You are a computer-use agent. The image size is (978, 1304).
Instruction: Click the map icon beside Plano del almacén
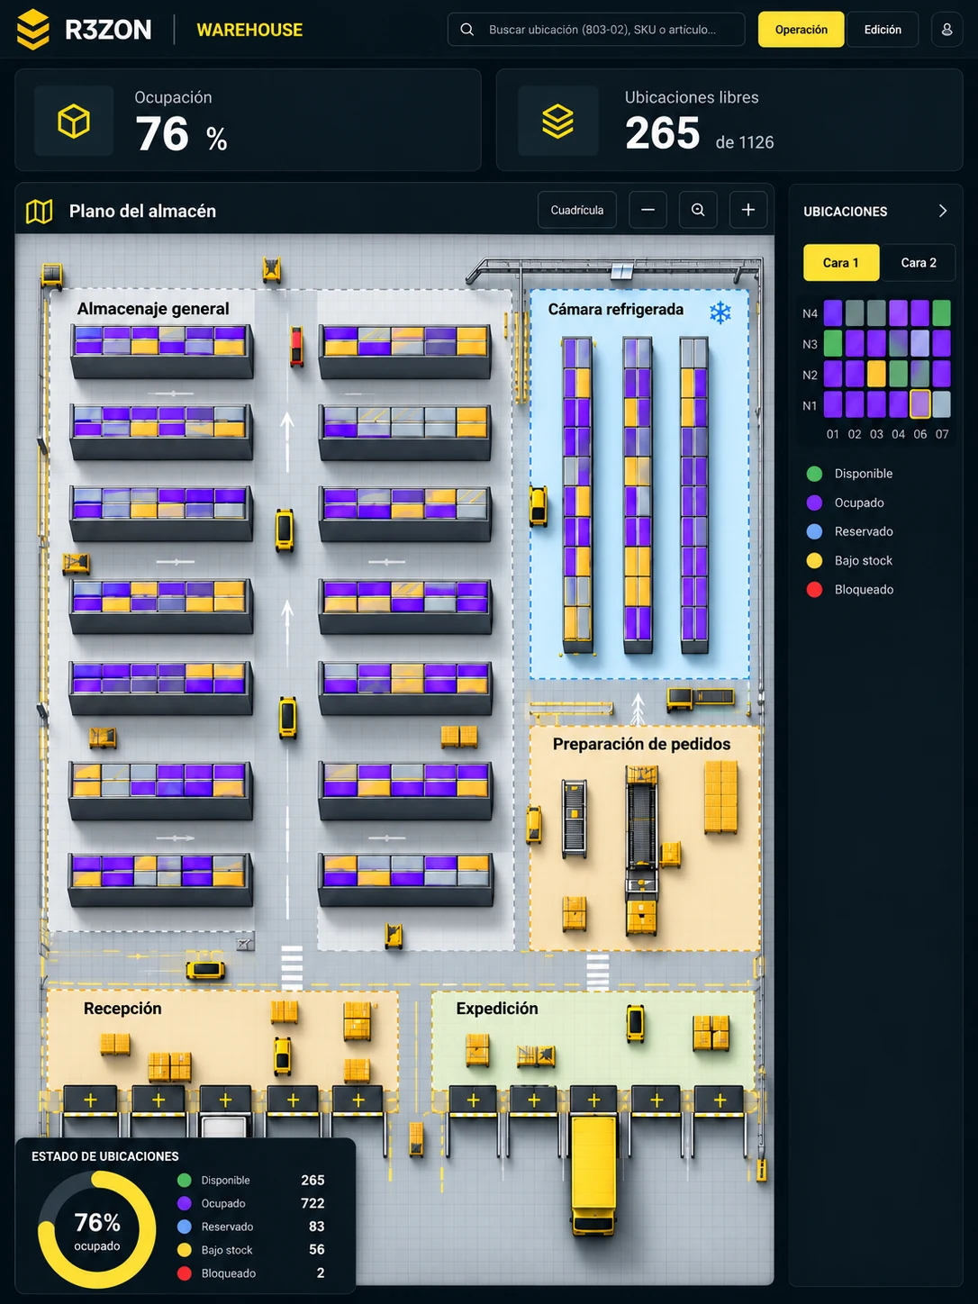pos(40,212)
